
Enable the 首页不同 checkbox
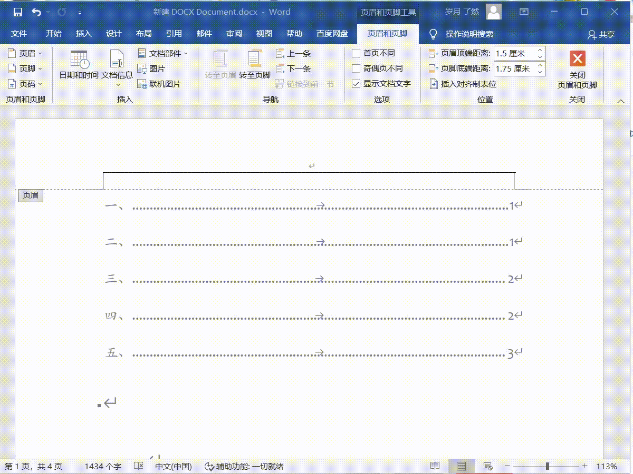click(356, 53)
